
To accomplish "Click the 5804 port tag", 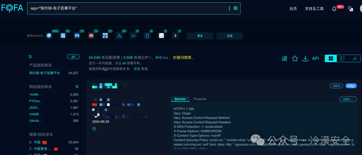I will click(x=337, y=86).
